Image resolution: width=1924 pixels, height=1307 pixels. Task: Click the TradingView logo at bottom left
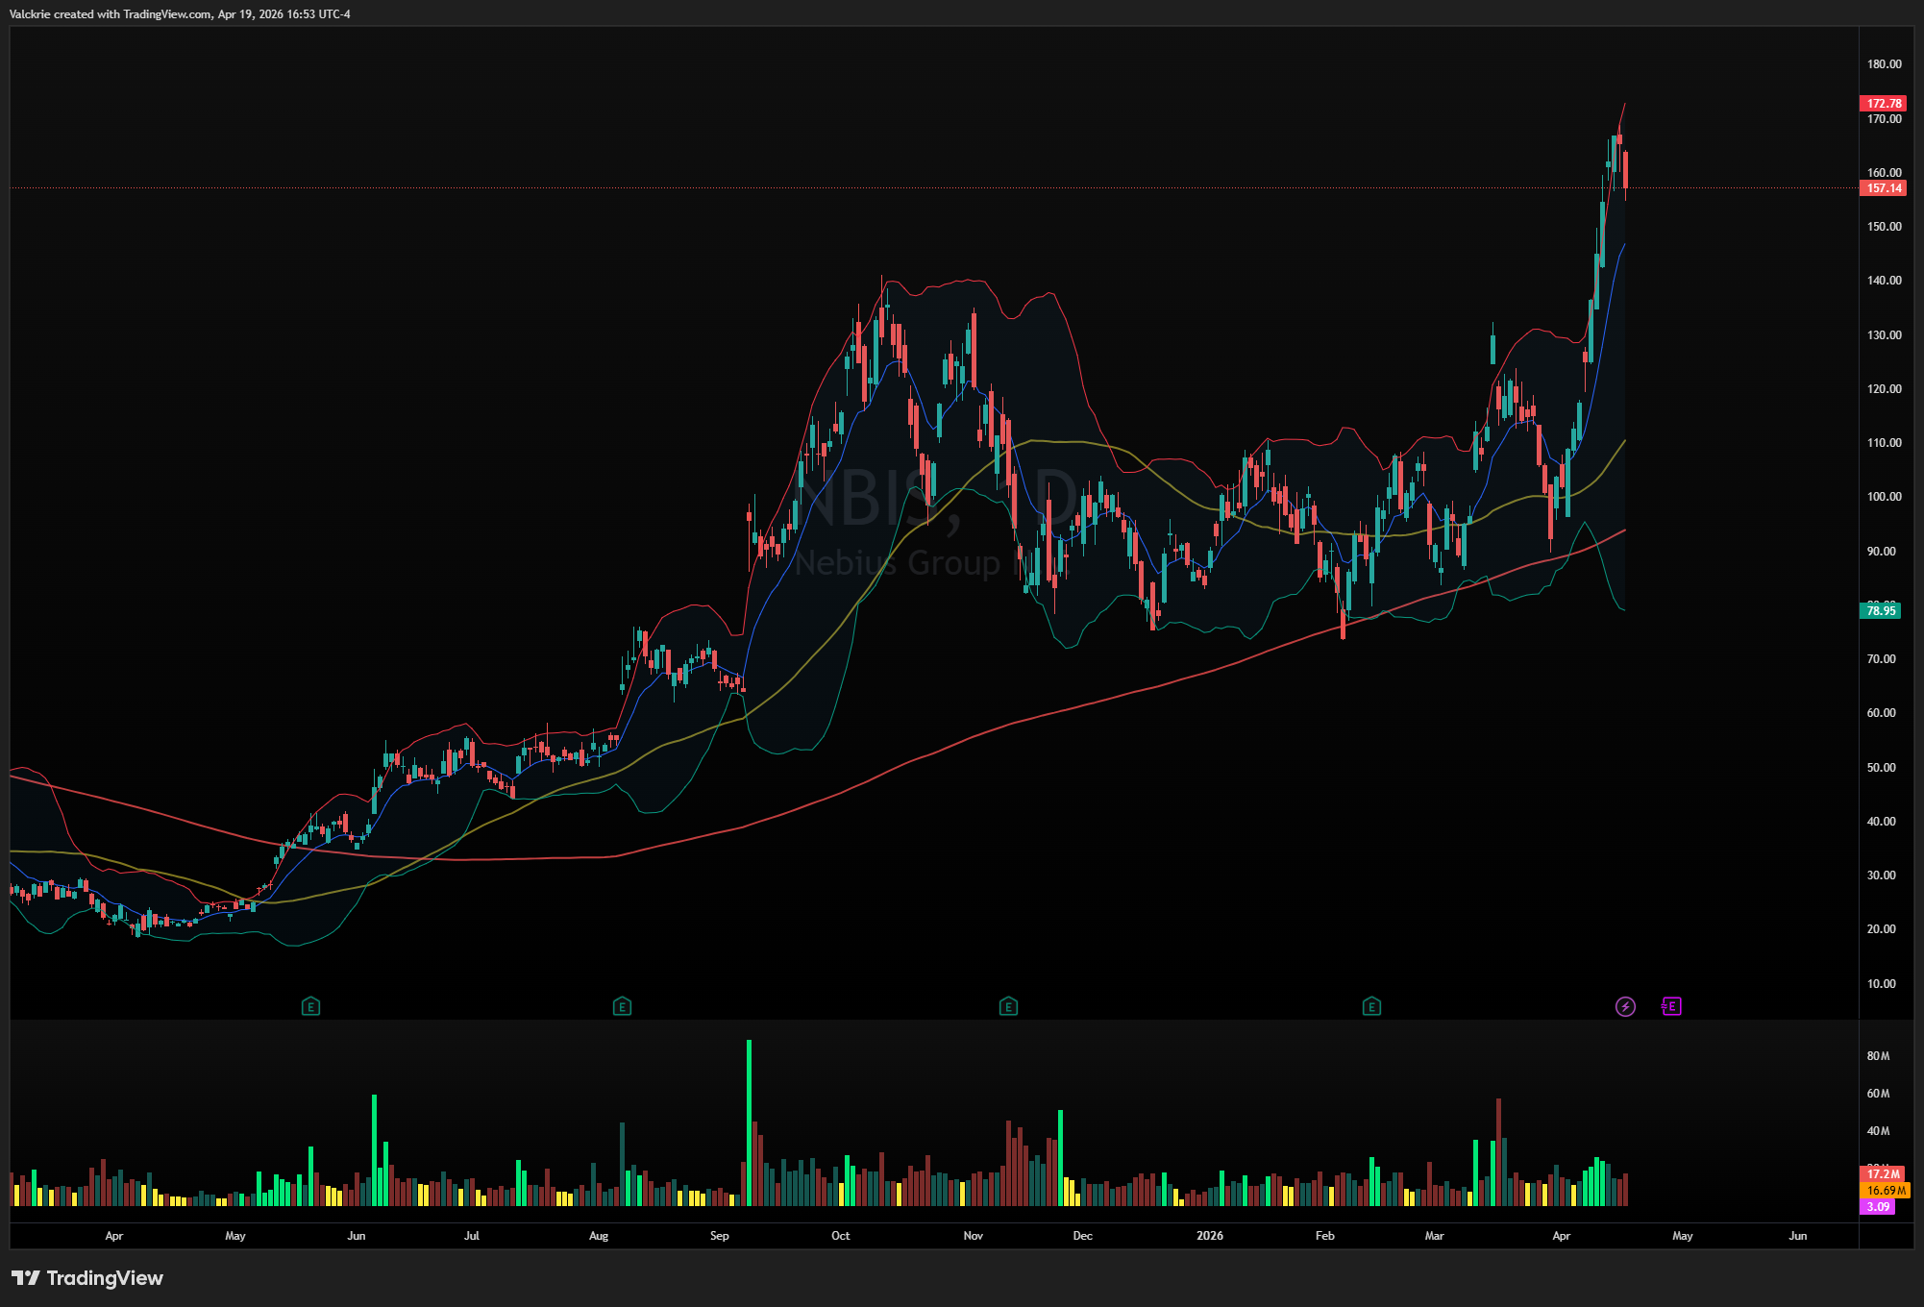click(x=87, y=1278)
